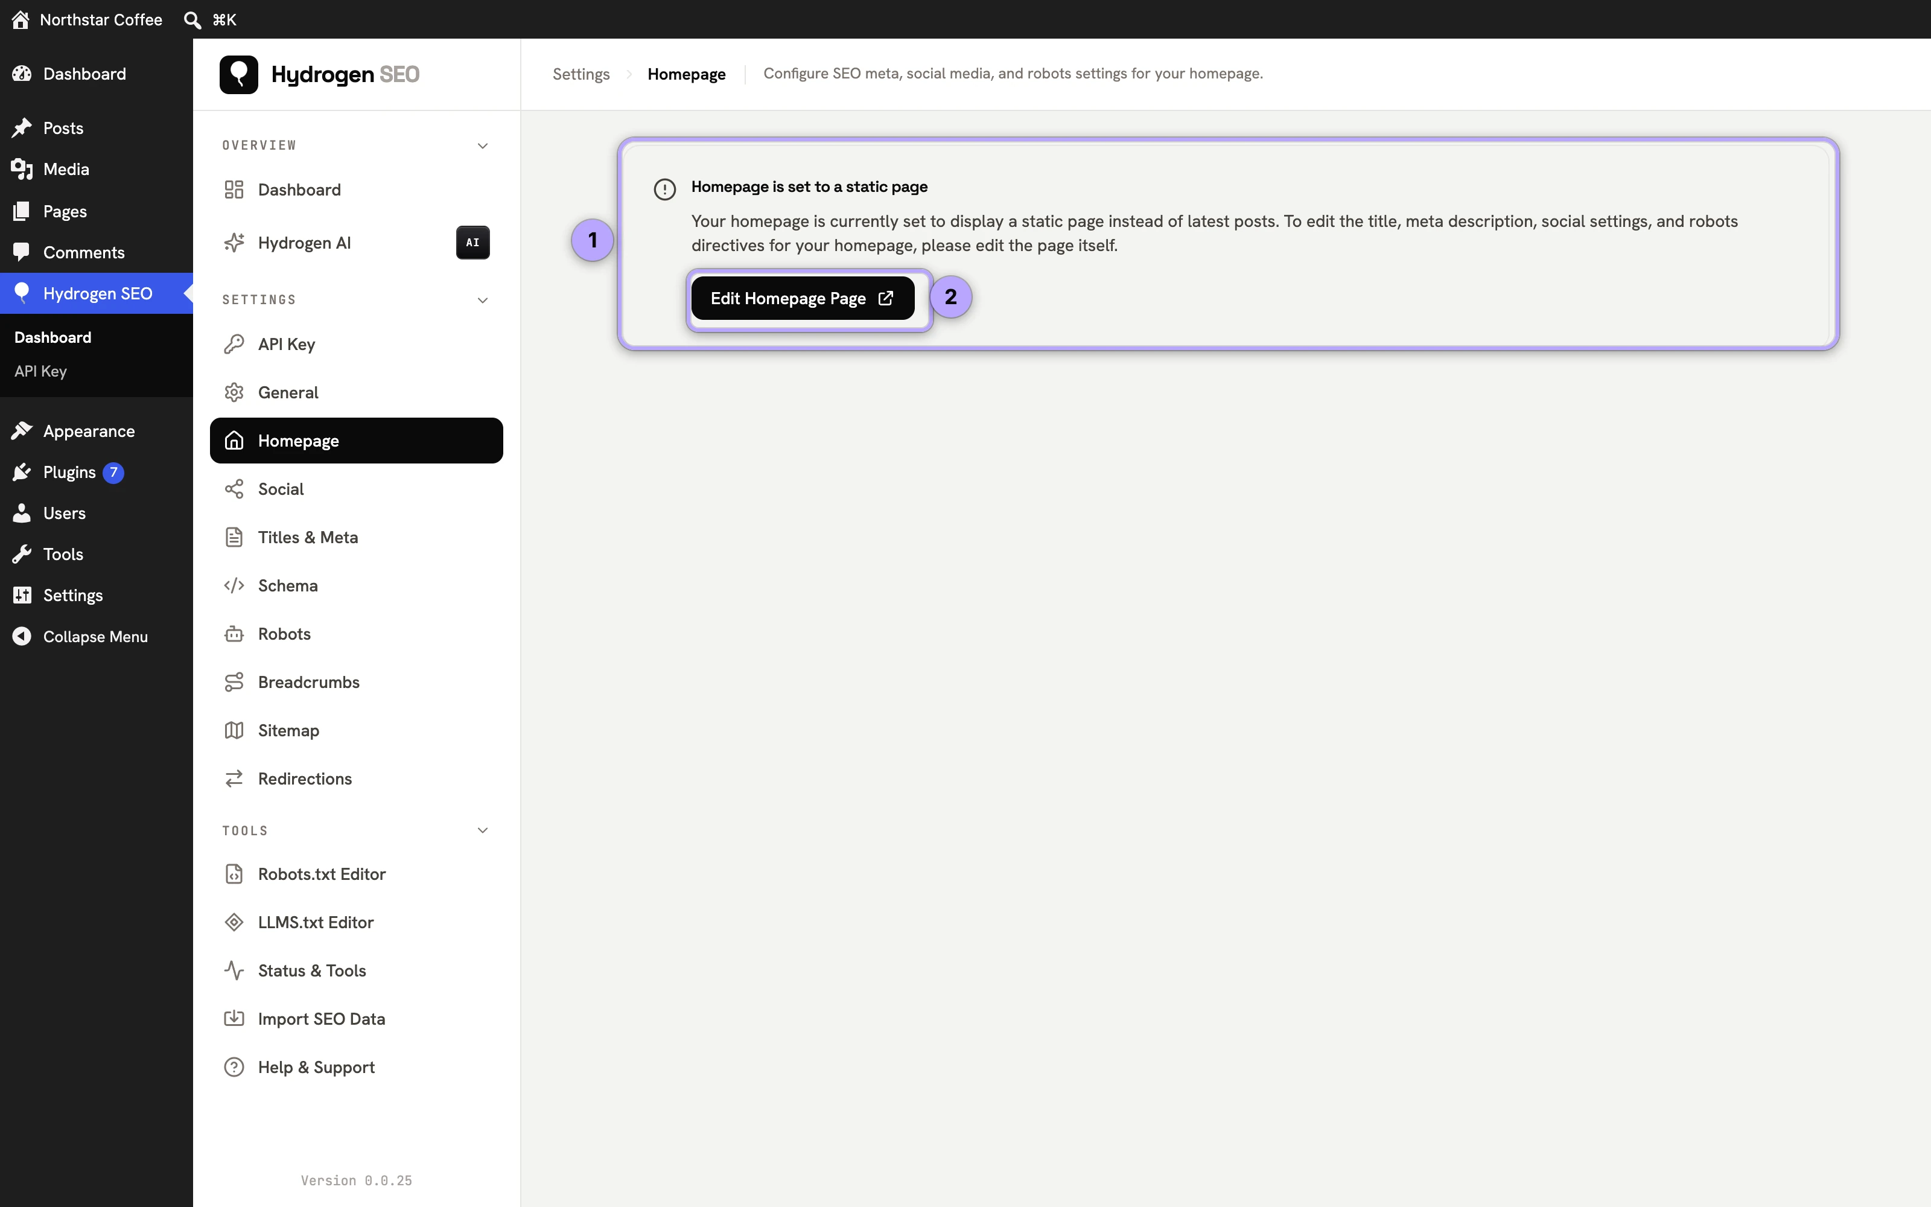Open Pages in WordPress menu

click(x=97, y=212)
